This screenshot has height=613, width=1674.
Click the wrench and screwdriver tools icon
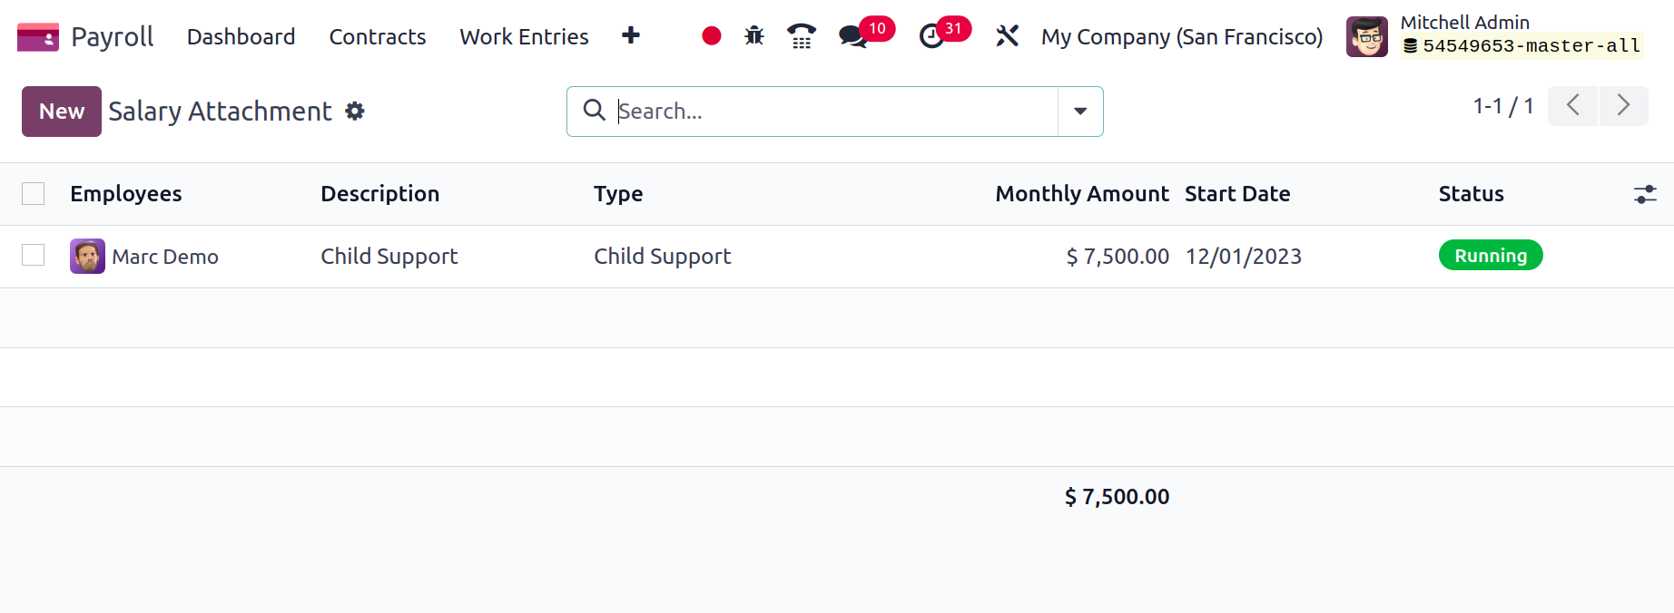[x=1007, y=36]
